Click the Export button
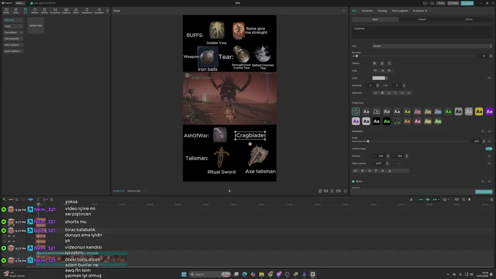This screenshot has height=279, width=496. pos(467,3)
